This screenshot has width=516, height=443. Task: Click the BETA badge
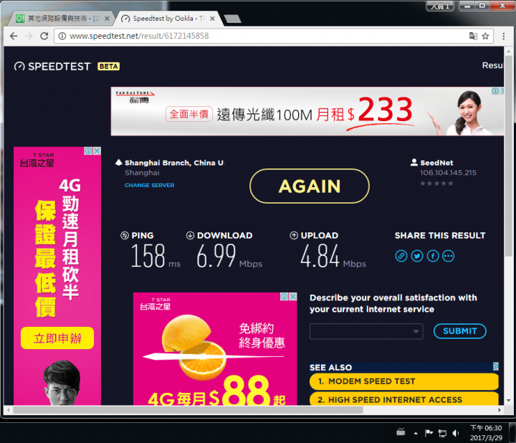(x=109, y=67)
